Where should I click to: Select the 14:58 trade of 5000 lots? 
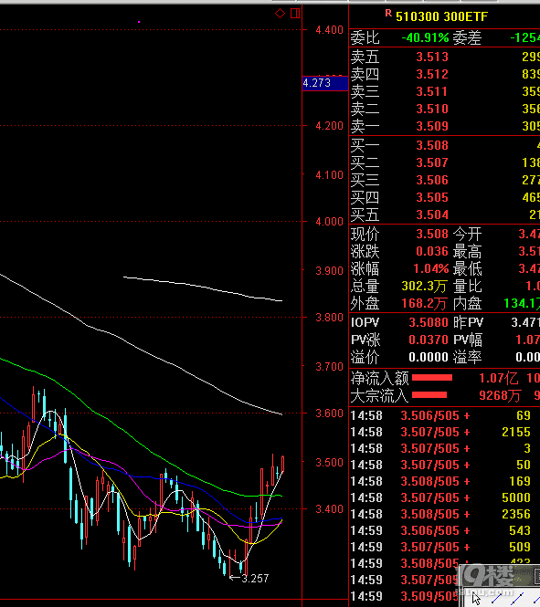[x=445, y=497]
